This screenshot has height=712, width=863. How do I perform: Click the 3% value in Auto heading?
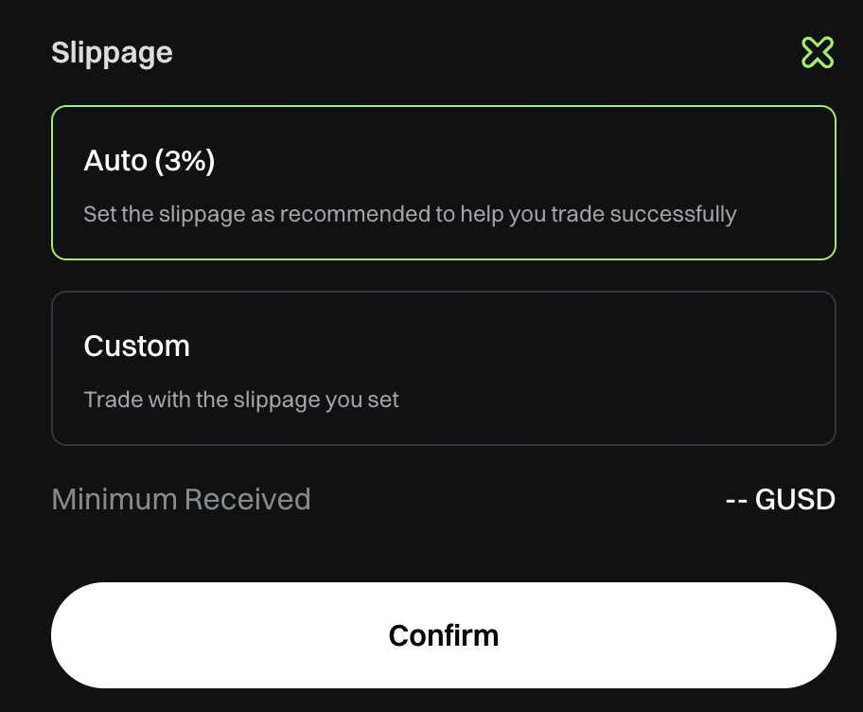(x=185, y=161)
